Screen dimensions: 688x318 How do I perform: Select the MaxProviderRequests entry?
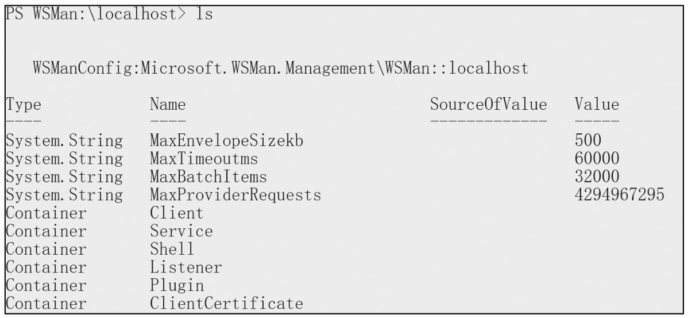[235, 195]
